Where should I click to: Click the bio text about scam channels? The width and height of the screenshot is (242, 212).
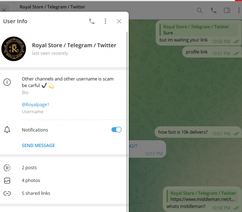[68, 82]
